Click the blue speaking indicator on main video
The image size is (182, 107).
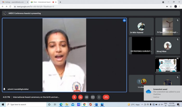pyautogui.click(x=124, y=21)
